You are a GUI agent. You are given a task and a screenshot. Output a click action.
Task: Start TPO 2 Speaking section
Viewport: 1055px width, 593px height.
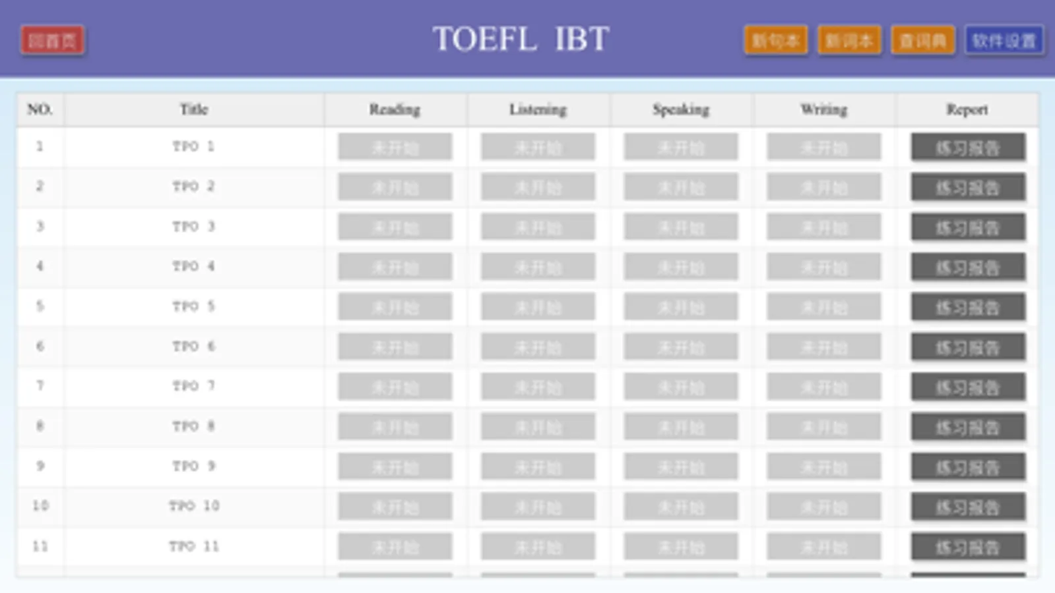(x=681, y=187)
